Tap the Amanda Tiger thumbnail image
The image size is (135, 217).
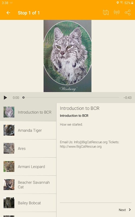pyautogui.click(x=9, y=130)
